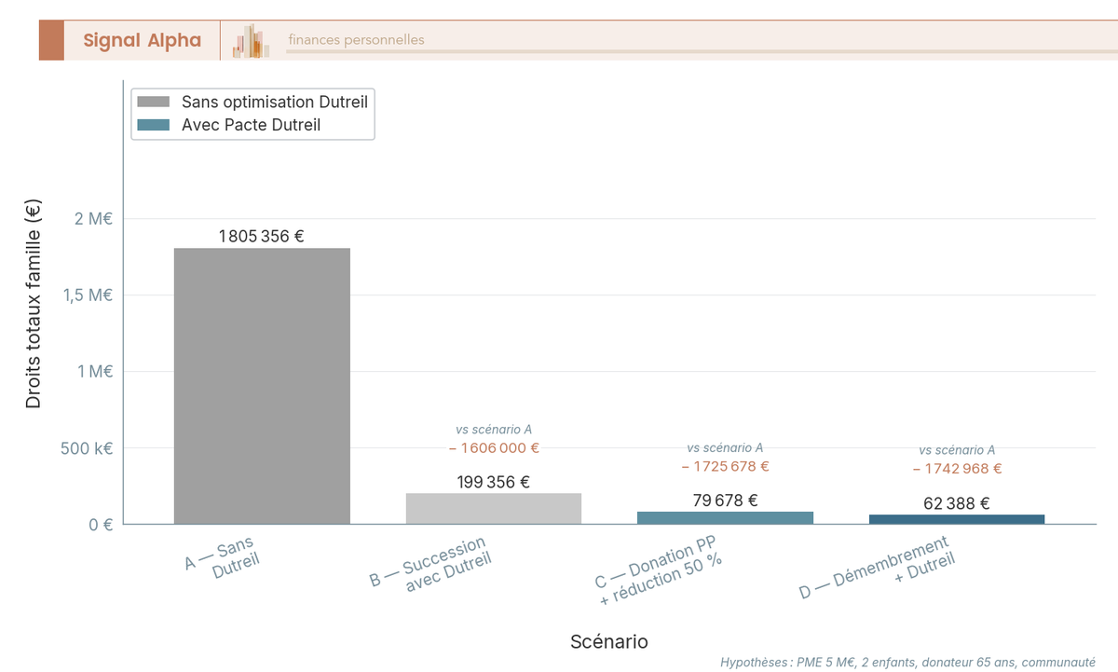This screenshot has height=672, width=1118.
Task: Click the value label 62 388 €
Action: coord(957,503)
